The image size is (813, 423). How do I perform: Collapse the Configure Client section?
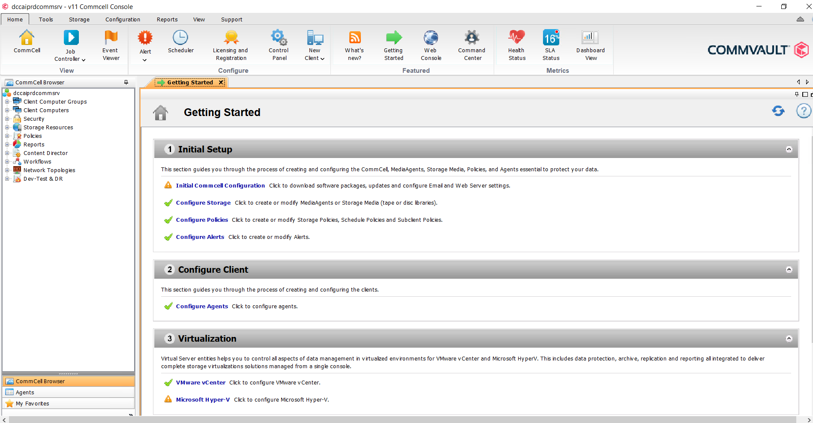pos(789,270)
